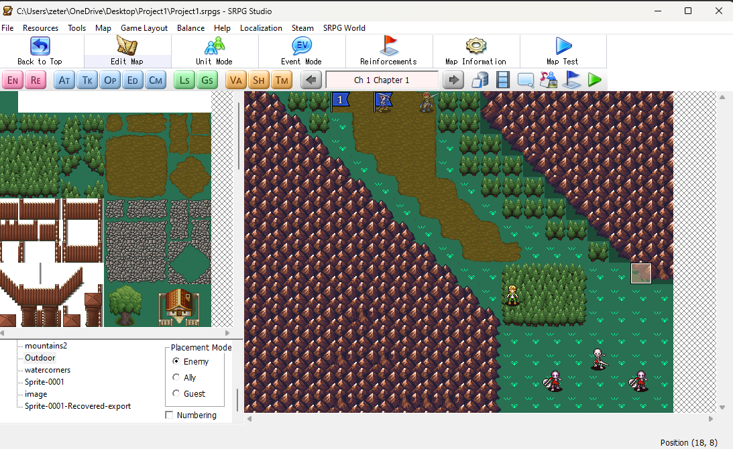
Task: Open the Balance menu
Action: tap(190, 28)
